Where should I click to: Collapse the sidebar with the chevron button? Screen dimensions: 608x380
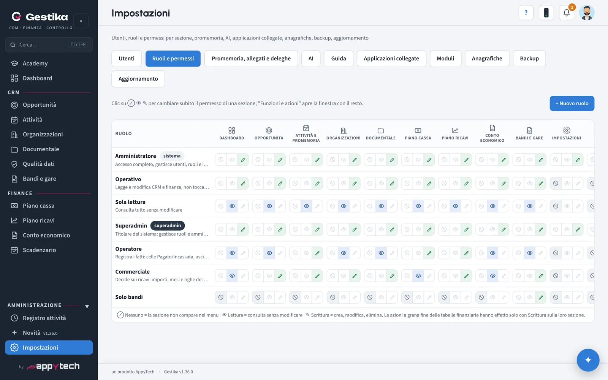click(x=81, y=21)
